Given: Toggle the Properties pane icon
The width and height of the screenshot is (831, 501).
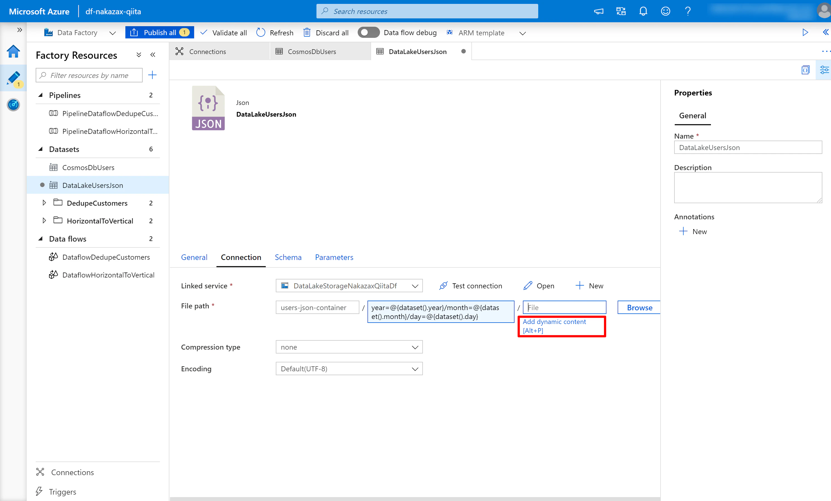Looking at the screenshot, I should click(x=824, y=70).
